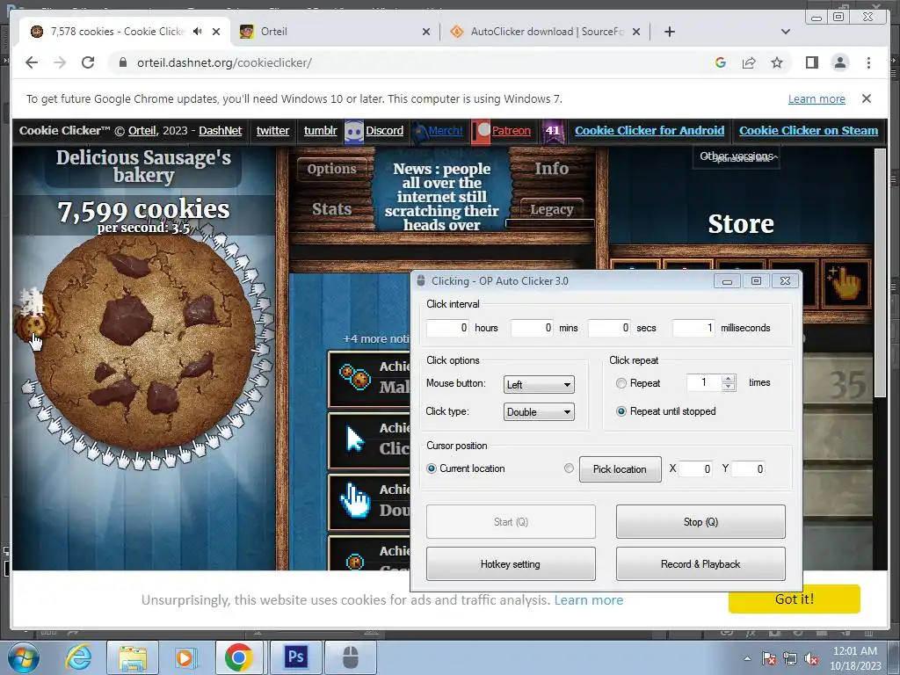
Task: Open Click type dropdown
Action: point(539,412)
